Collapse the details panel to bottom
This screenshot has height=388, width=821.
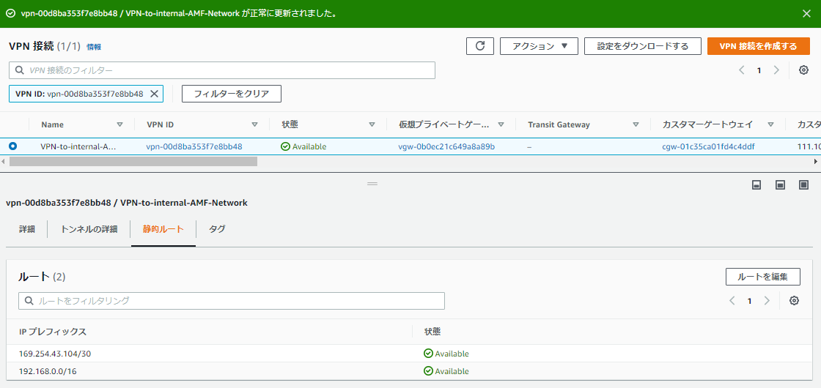[x=756, y=185]
